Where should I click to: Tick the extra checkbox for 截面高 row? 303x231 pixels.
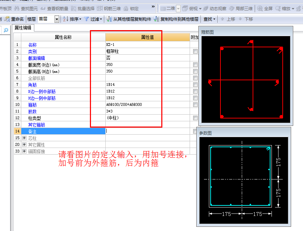(195, 71)
